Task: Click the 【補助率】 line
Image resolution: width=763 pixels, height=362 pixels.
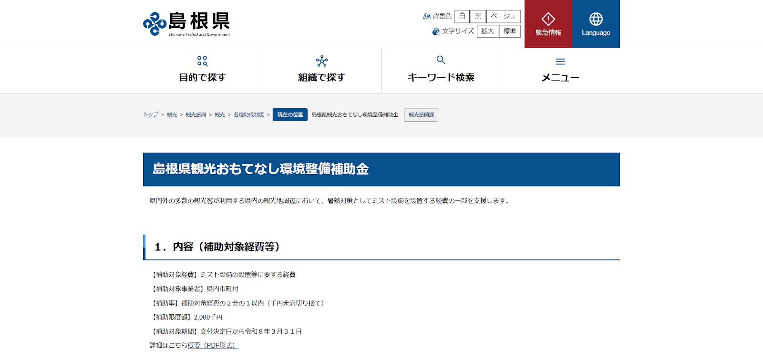Action: 238,303
